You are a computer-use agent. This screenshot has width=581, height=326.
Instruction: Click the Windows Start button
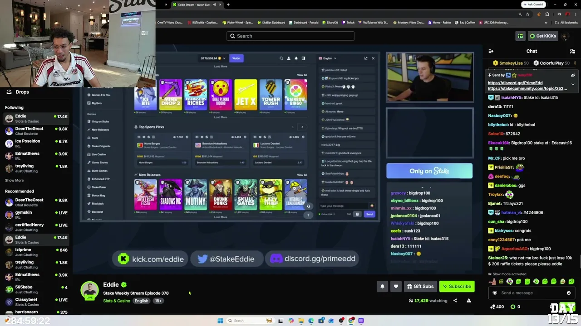(x=220, y=321)
